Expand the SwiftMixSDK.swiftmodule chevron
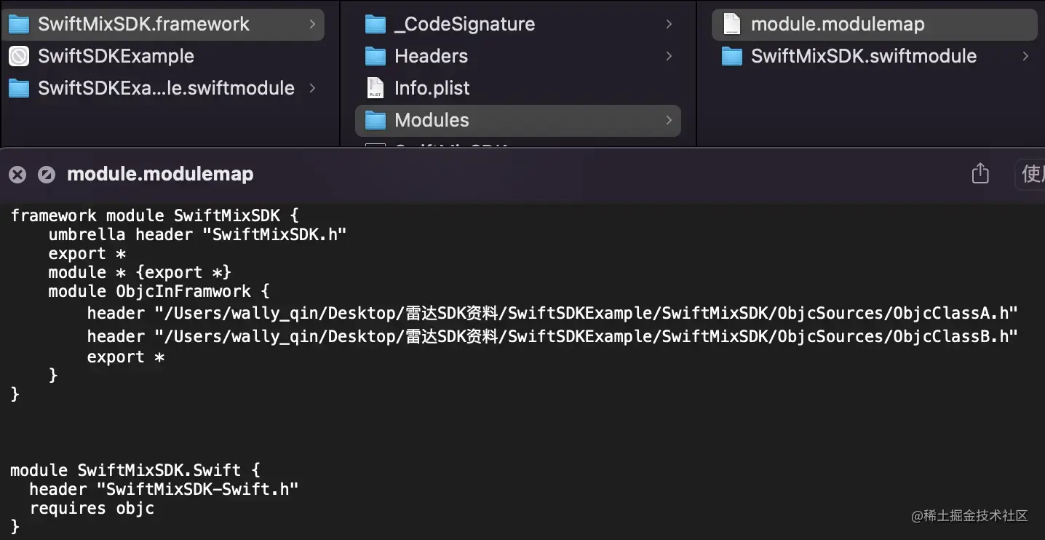 (x=1025, y=56)
